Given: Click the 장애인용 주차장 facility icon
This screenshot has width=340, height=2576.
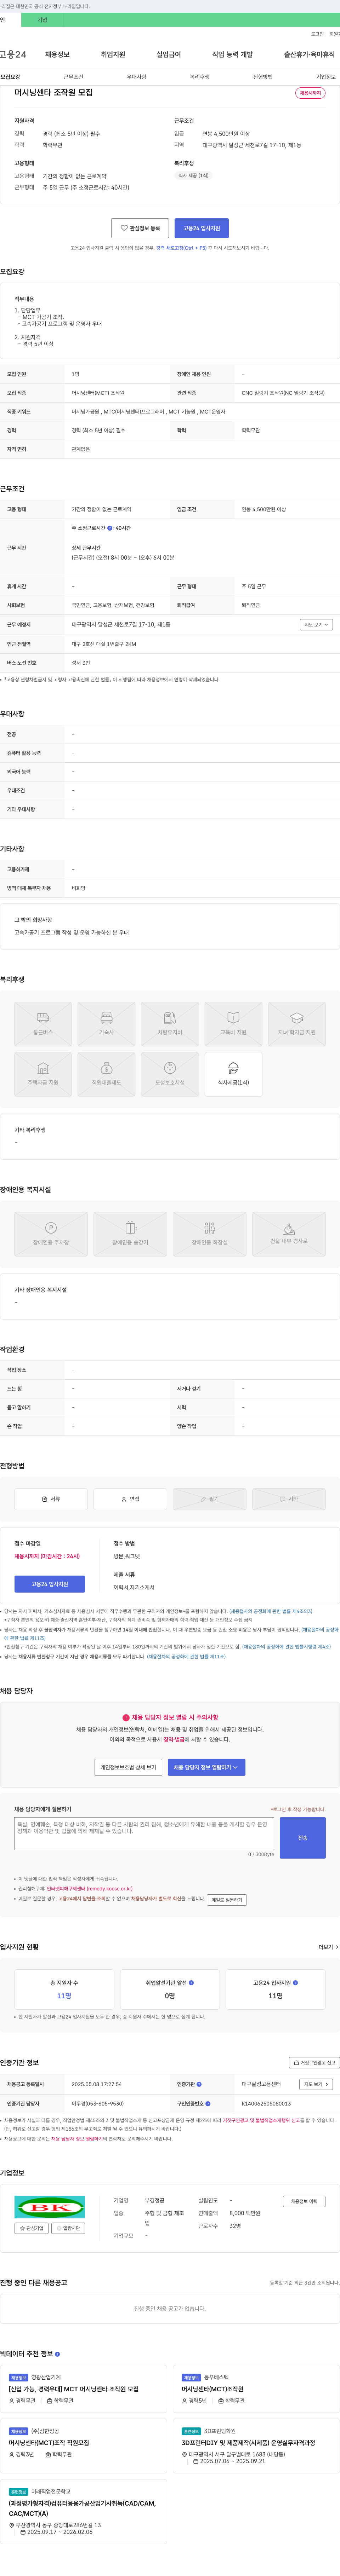Looking at the screenshot, I should 51,1228.
